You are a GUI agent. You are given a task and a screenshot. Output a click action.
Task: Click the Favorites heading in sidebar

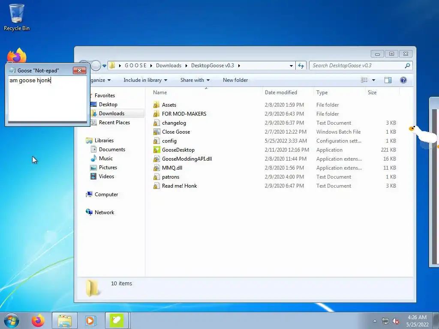(105, 96)
